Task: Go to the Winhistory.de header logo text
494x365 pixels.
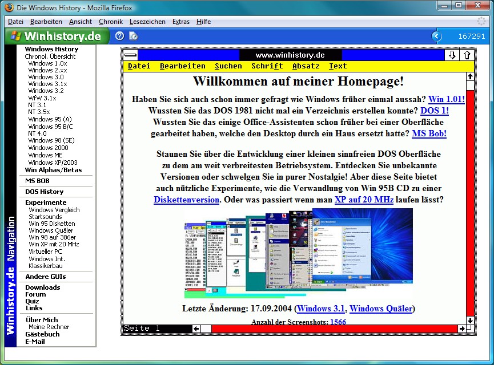Action: pos(63,36)
